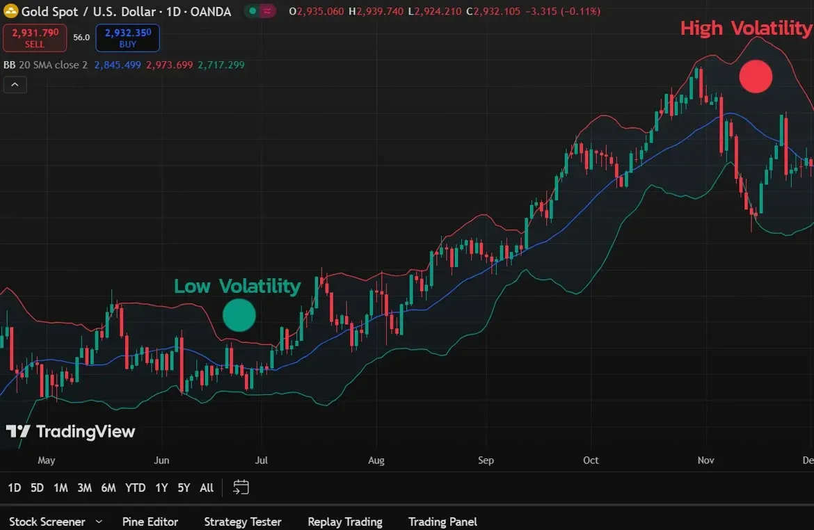Click the Gold Spot symbol icon

tap(10, 11)
